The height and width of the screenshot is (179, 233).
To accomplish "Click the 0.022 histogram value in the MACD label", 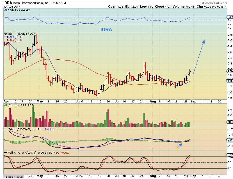I will (x=61, y=129).
